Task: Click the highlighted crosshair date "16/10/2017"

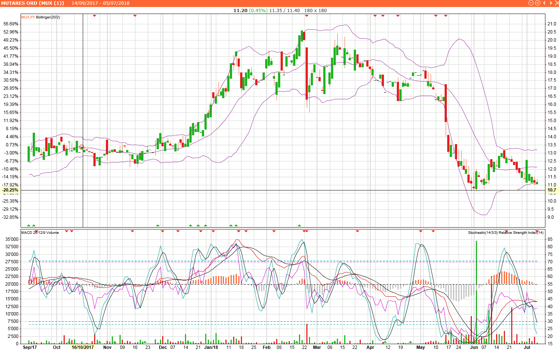Action: pyautogui.click(x=83, y=347)
